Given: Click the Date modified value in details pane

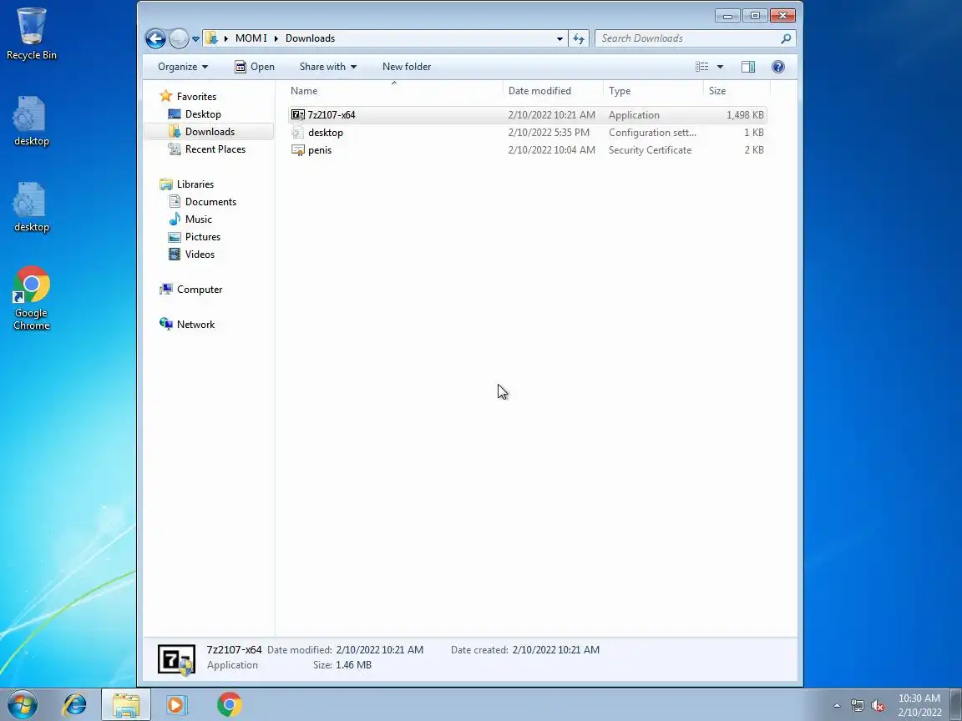Looking at the screenshot, I should [x=379, y=650].
